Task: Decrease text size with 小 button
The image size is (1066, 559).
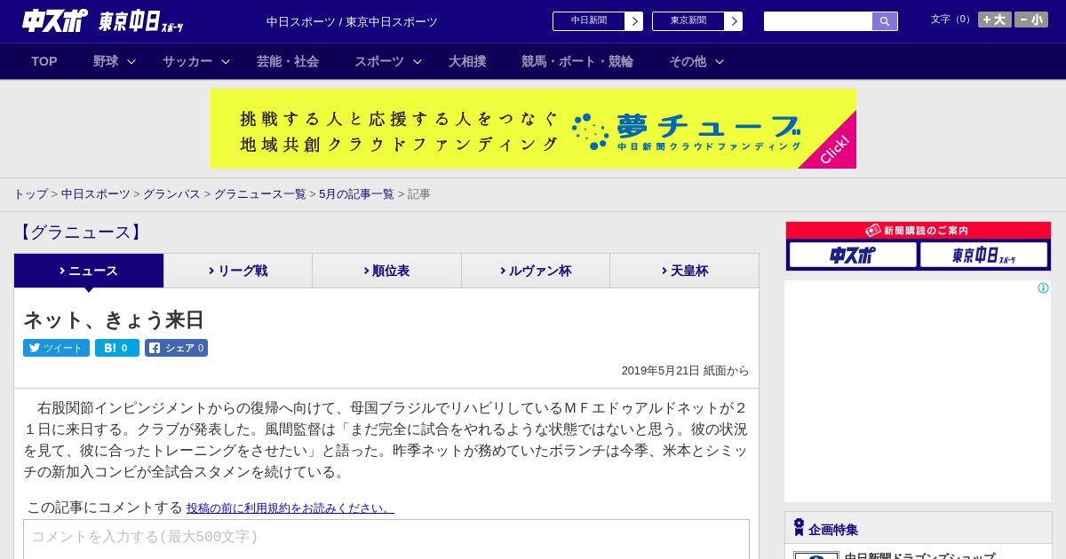Action: pyautogui.click(x=1031, y=20)
